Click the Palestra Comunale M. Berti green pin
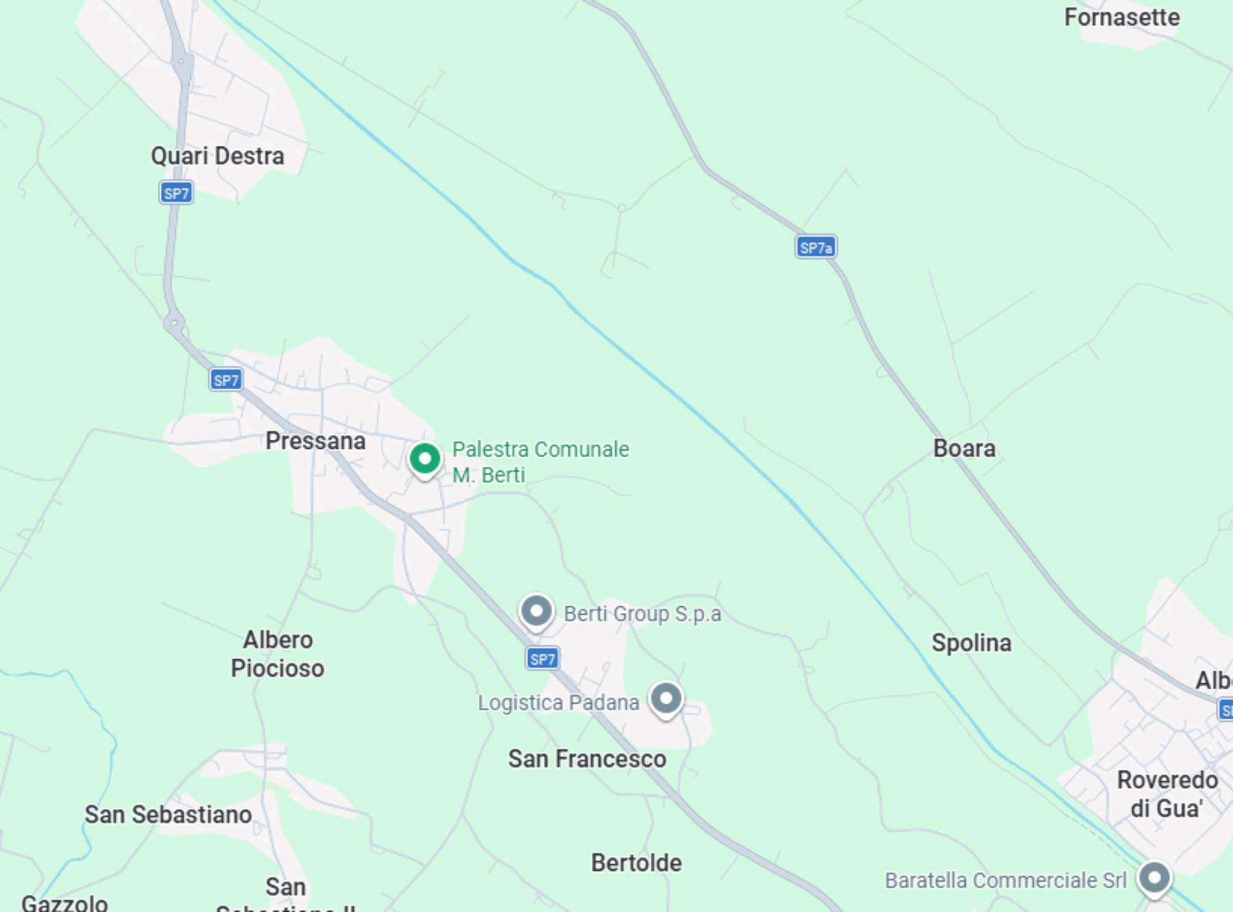 pyautogui.click(x=425, y=460)
